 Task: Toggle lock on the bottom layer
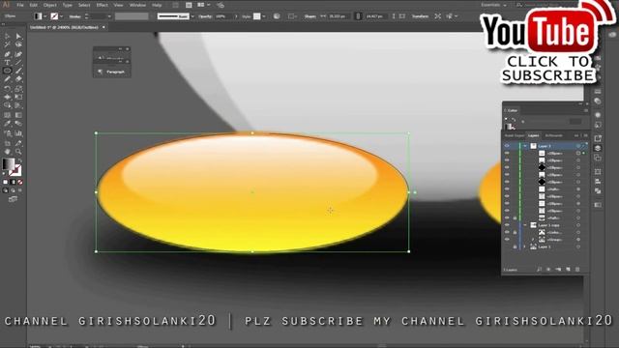(x=515, y=247)
